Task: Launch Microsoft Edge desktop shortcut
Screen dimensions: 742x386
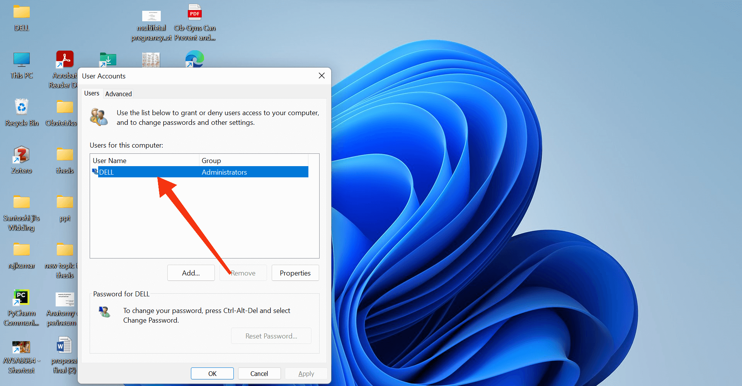Action: click(x=194, y=59)
